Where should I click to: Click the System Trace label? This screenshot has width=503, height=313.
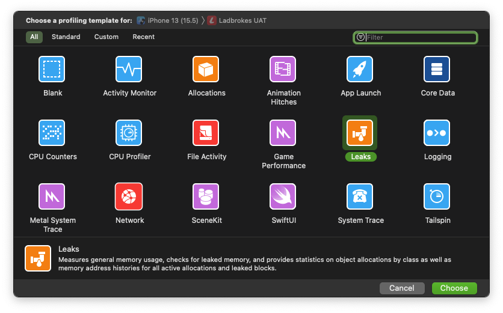pos(361,220)
